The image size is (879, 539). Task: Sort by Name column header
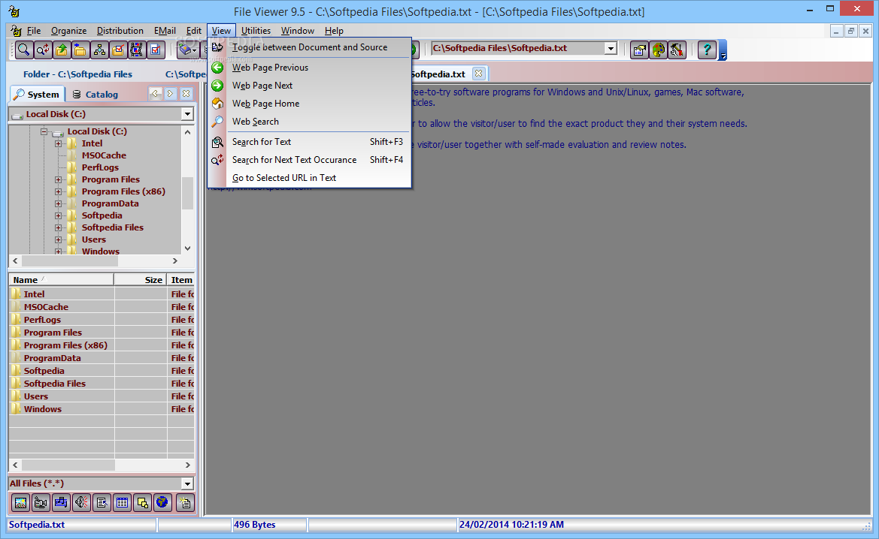61,279
